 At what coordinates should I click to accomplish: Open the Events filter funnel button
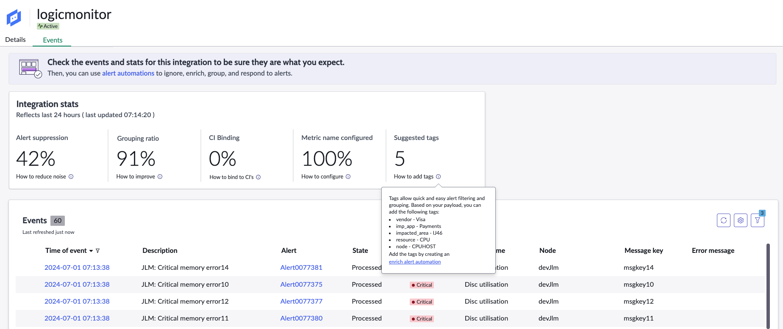(758, 220)
